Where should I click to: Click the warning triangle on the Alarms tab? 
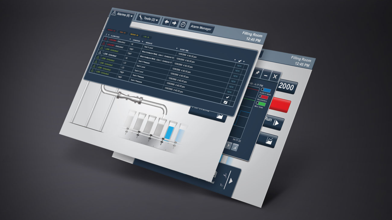(x=114, y=13)
